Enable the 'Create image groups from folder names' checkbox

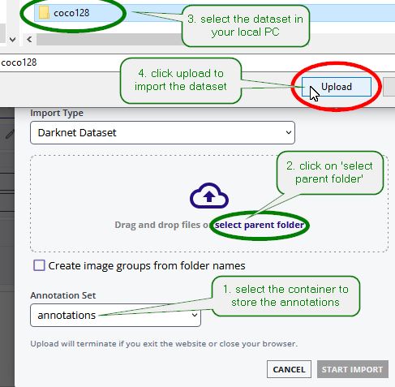pyautogui.click(x=39, y=265)
